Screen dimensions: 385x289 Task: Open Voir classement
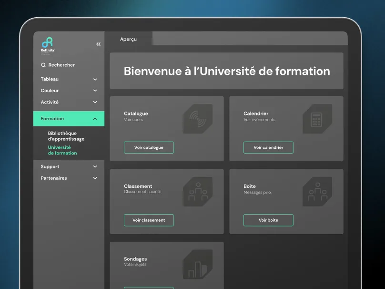click(149, 220)
